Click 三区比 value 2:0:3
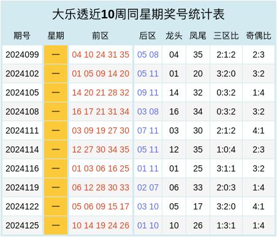This screenshot has height=237, width=277. (x=226, y=187)
